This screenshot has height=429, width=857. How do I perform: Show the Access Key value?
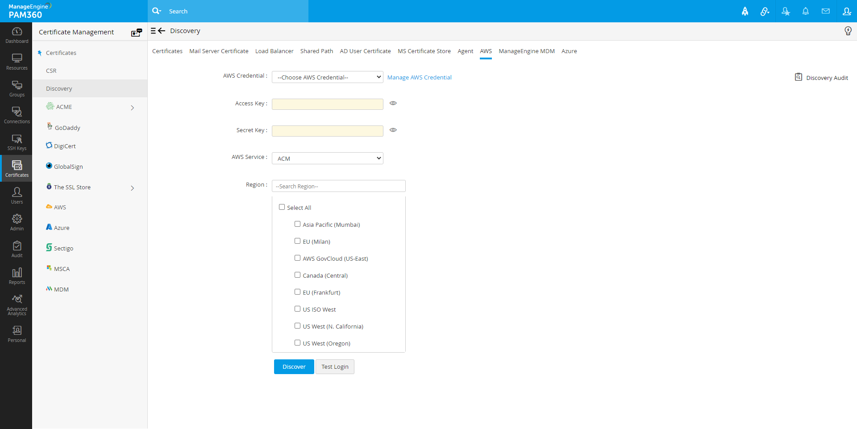click(393, 103)
